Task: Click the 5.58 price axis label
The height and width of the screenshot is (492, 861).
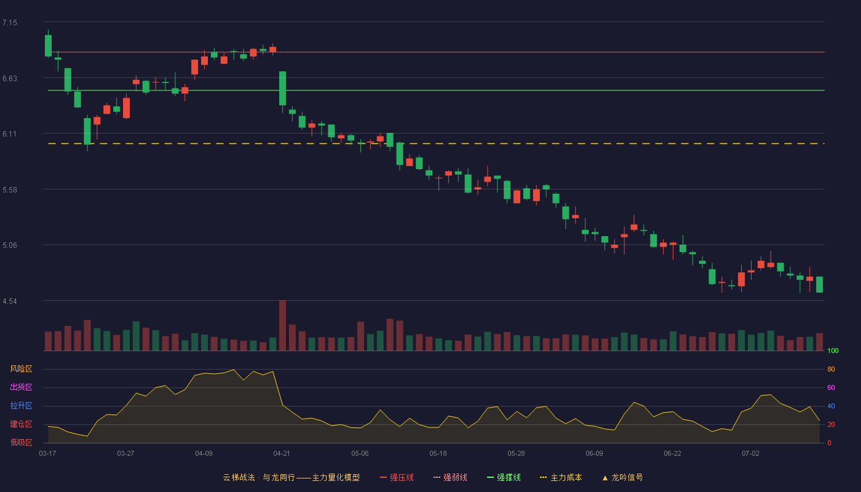Action: (10, 190)
